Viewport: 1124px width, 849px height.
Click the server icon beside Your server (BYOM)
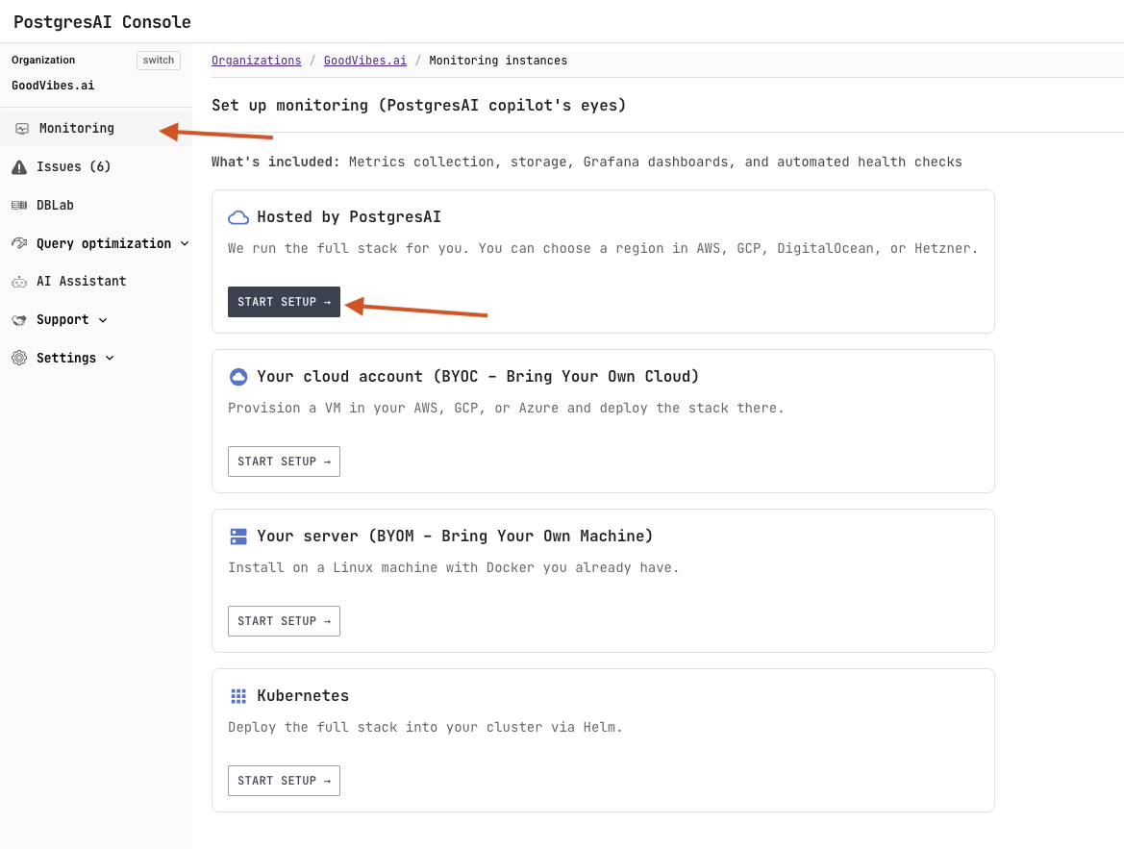238,536
